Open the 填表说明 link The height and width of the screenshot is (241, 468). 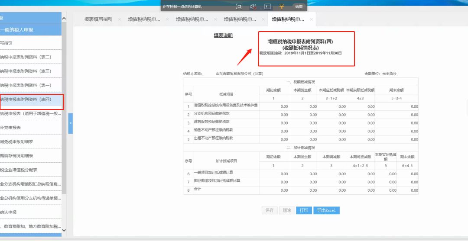(223, 35)
